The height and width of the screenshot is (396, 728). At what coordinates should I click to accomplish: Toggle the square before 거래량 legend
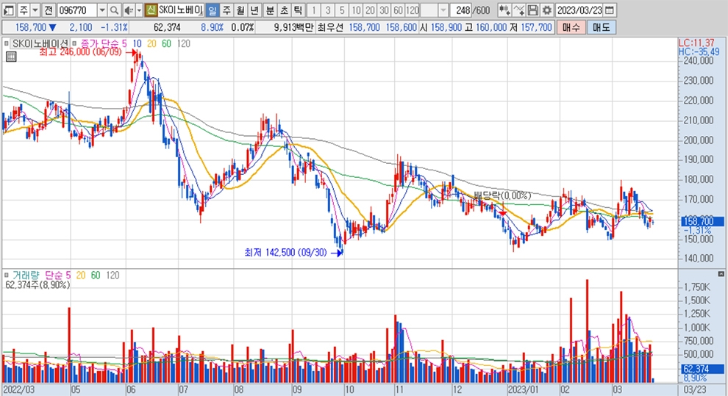tap(6, 275)
